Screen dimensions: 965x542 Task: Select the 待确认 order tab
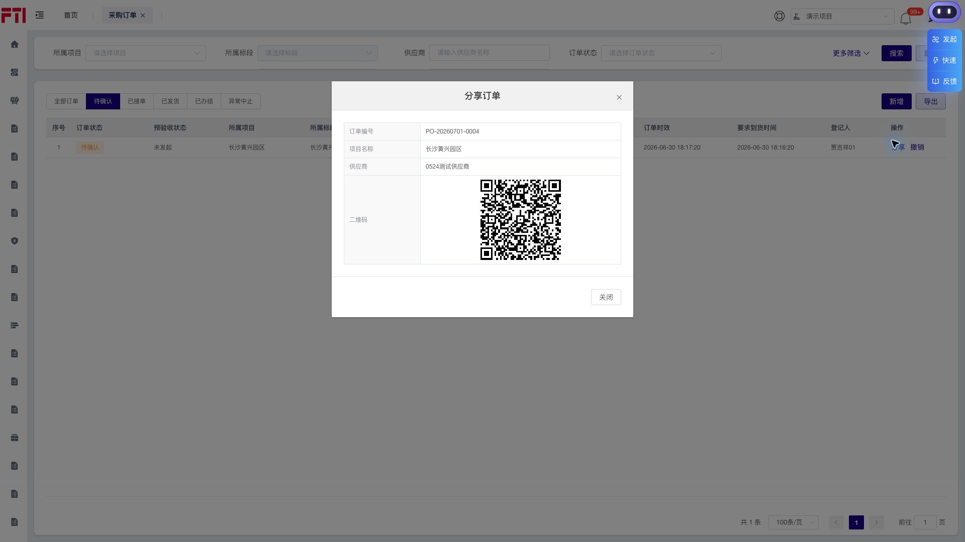[103, 101]
